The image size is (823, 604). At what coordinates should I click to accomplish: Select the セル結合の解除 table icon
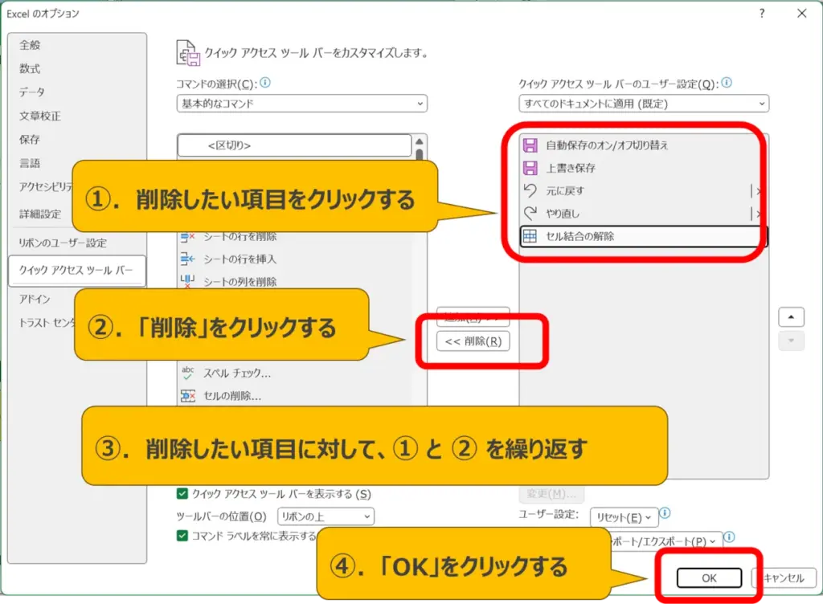(x=530, y=236)
